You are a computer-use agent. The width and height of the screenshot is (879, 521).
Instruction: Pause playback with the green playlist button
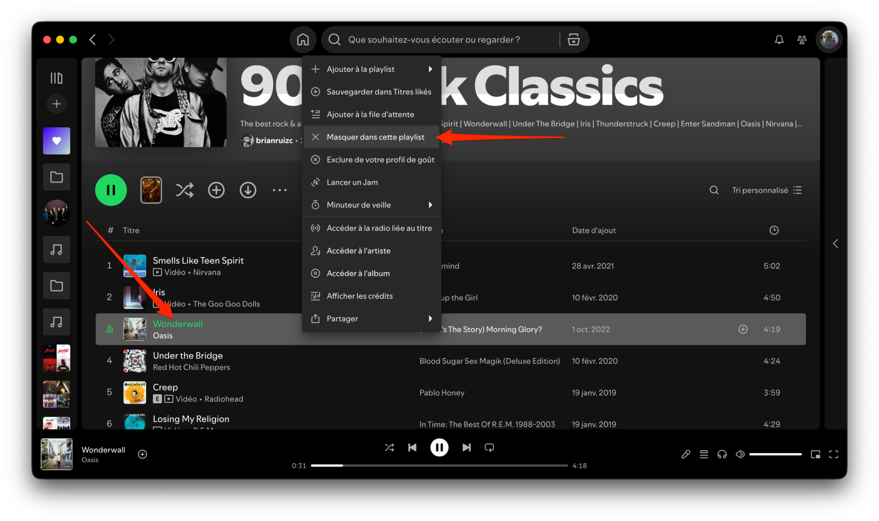tap(111, 190)
